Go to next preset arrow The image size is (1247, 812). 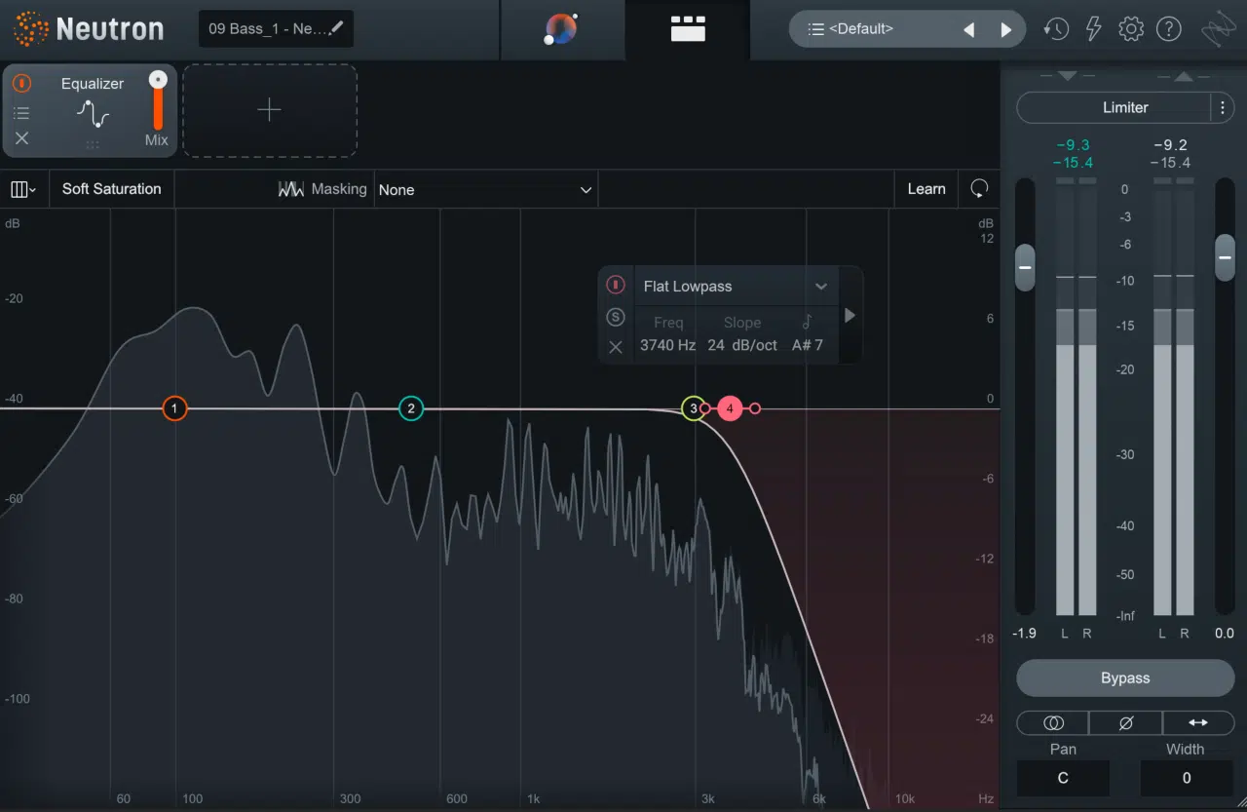(1006, 29)
